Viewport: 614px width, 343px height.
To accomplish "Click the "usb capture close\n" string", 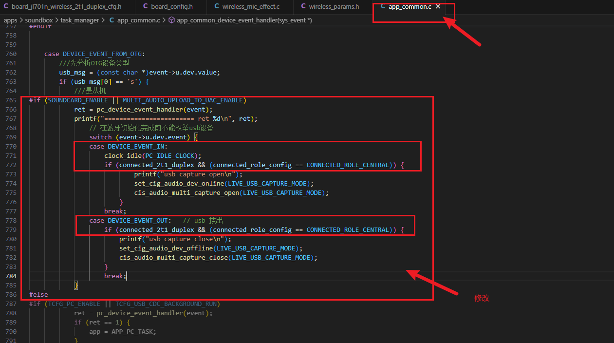I will point(184,239).
